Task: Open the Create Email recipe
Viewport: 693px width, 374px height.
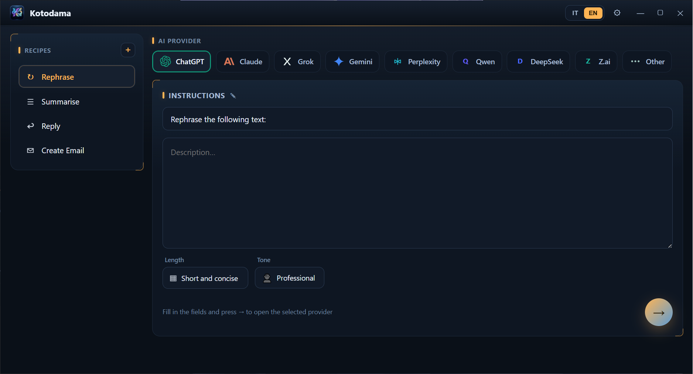Action: click(77, 151)
